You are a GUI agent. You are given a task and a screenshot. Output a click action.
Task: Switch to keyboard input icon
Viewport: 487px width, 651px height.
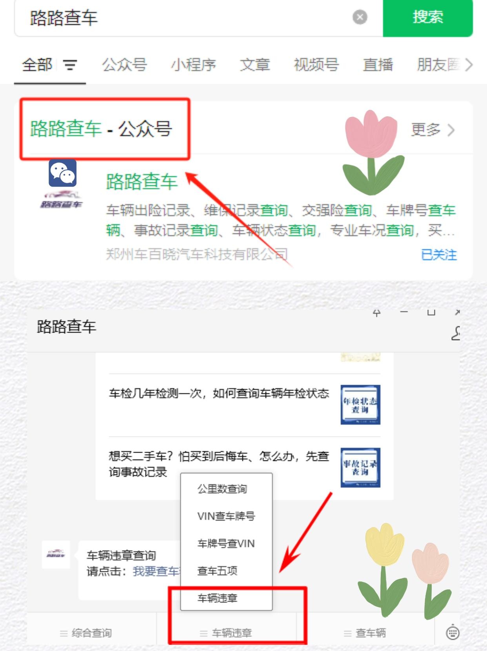(x=452, y=632)
